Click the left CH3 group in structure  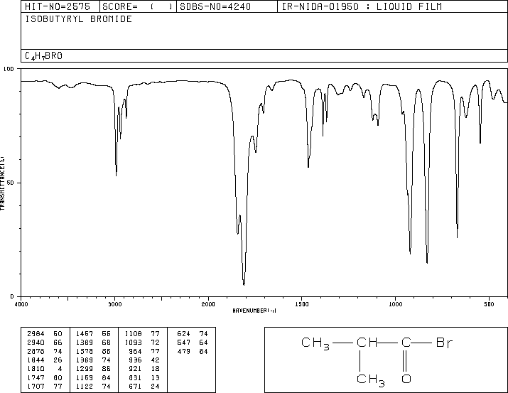(x=315, y=343)
